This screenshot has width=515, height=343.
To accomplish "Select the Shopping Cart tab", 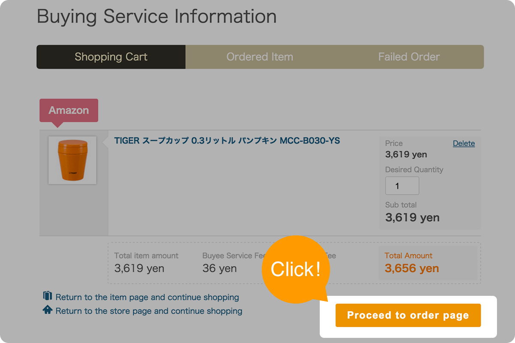I will tap(111, 57).
